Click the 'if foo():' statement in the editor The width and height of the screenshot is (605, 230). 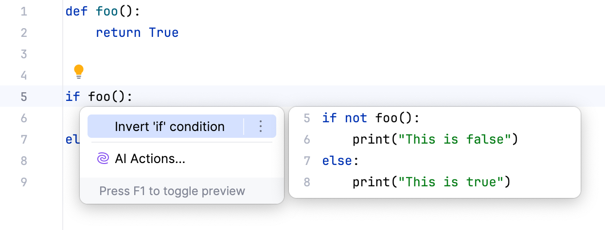coord(99,97)
